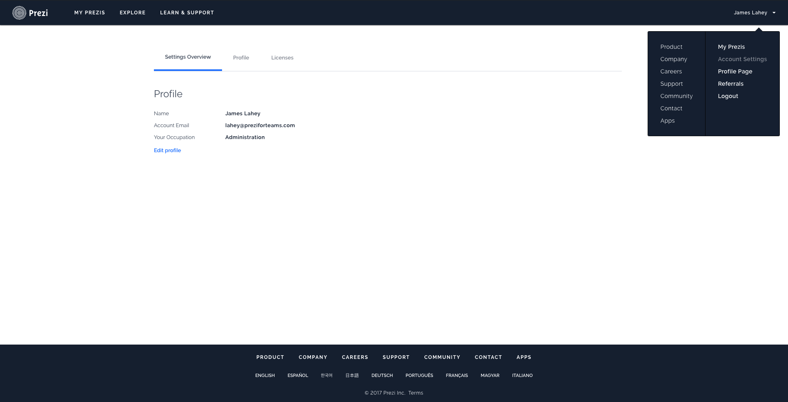Switch language to Español in footer
Screen dimensions: 788x402
tap(298, 375)
